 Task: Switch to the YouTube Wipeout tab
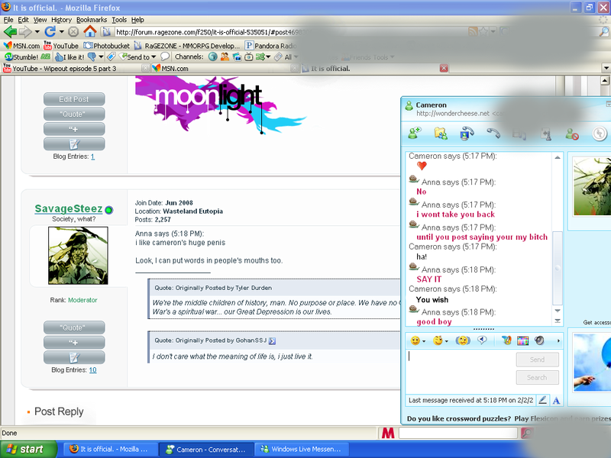pyautogui.click(x=65, y=69)
